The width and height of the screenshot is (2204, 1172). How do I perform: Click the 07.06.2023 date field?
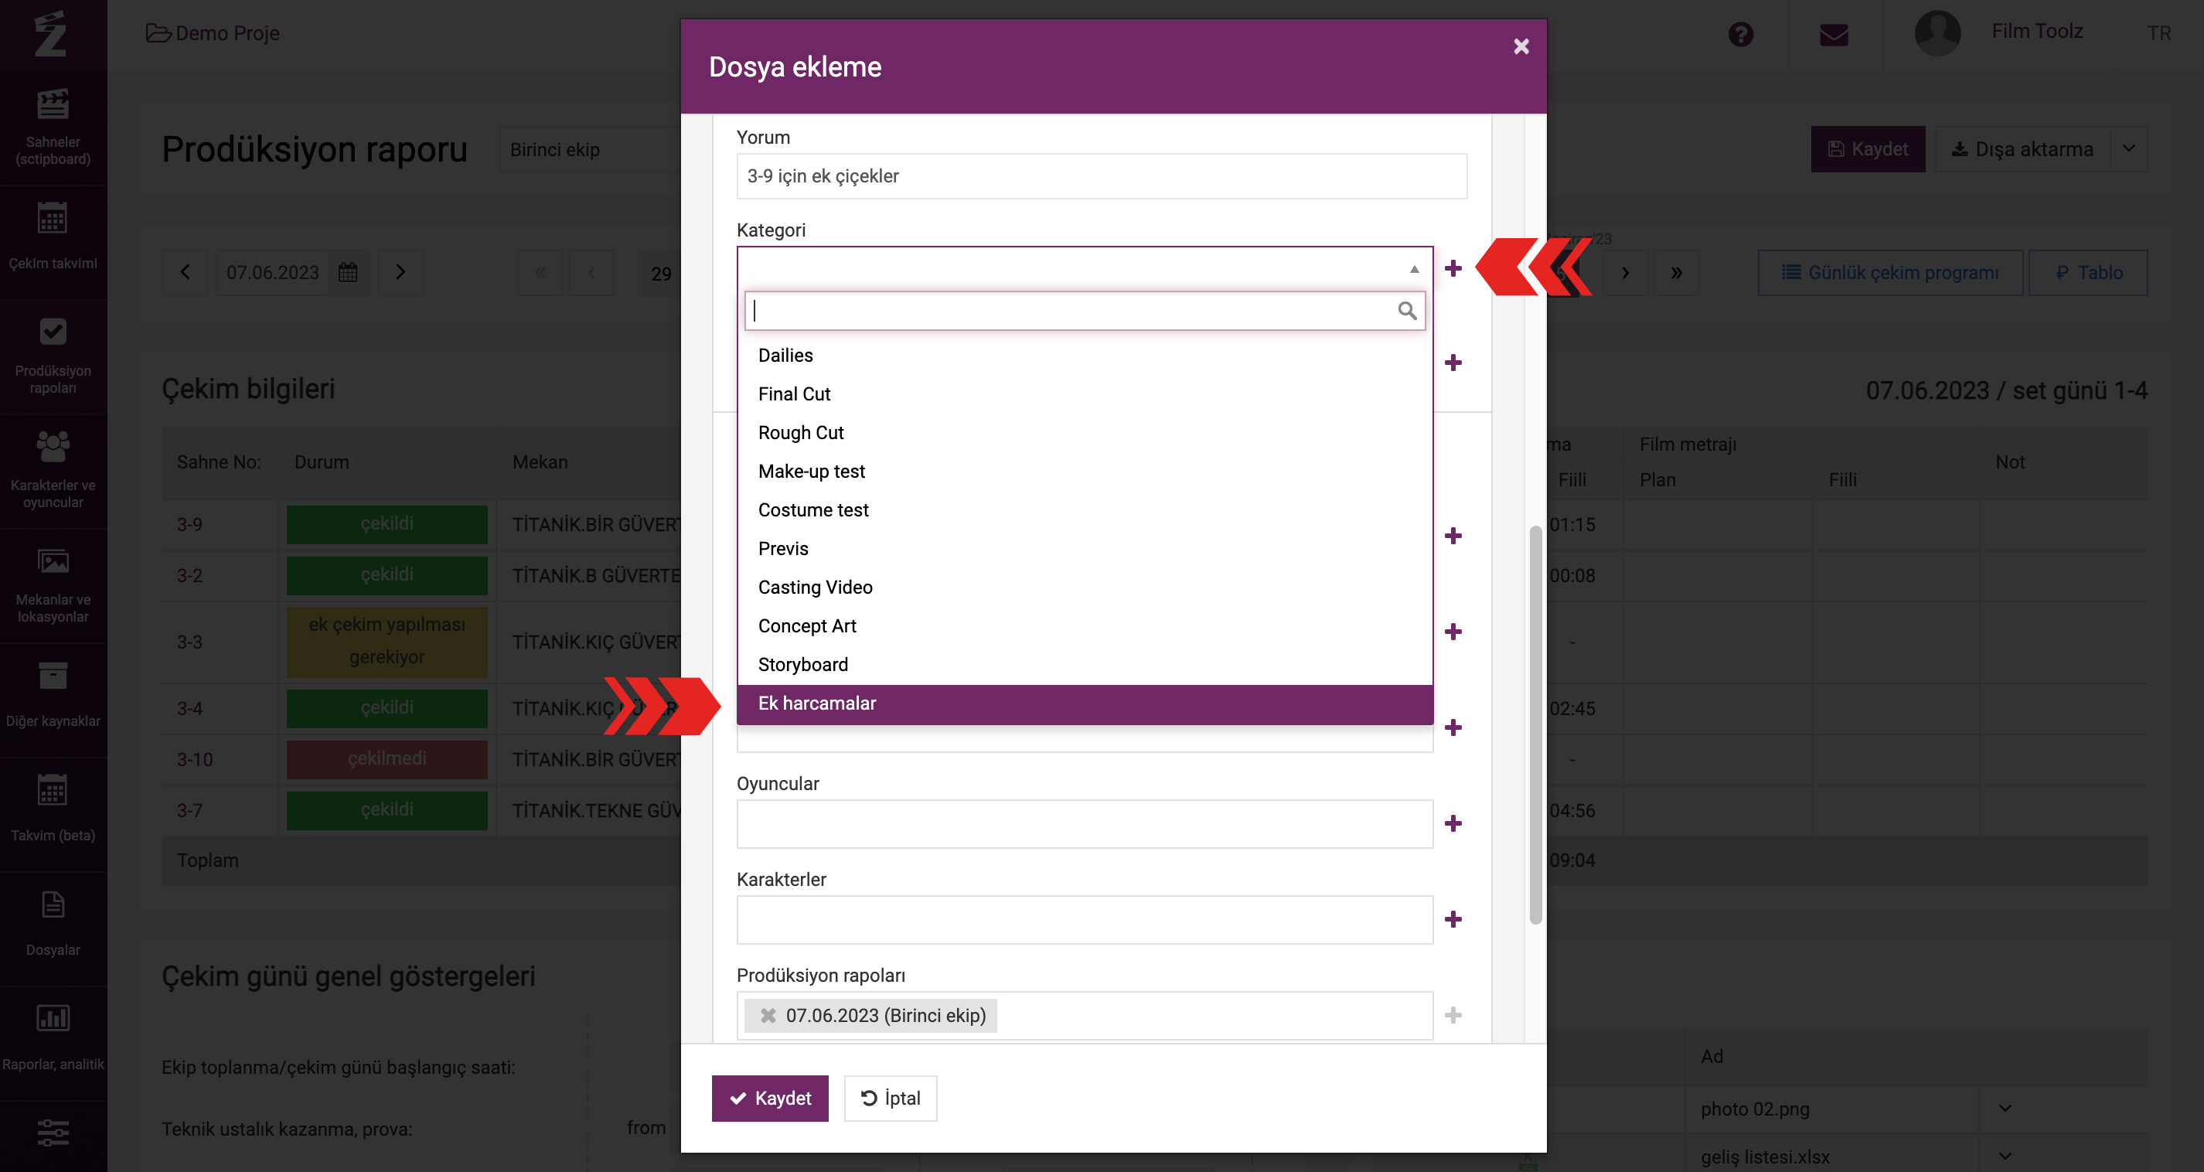click(272, 272)
